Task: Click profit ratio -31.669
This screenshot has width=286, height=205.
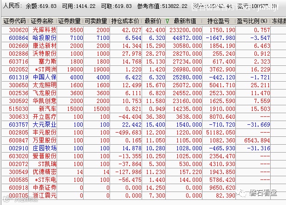Action: click(259, 125)
